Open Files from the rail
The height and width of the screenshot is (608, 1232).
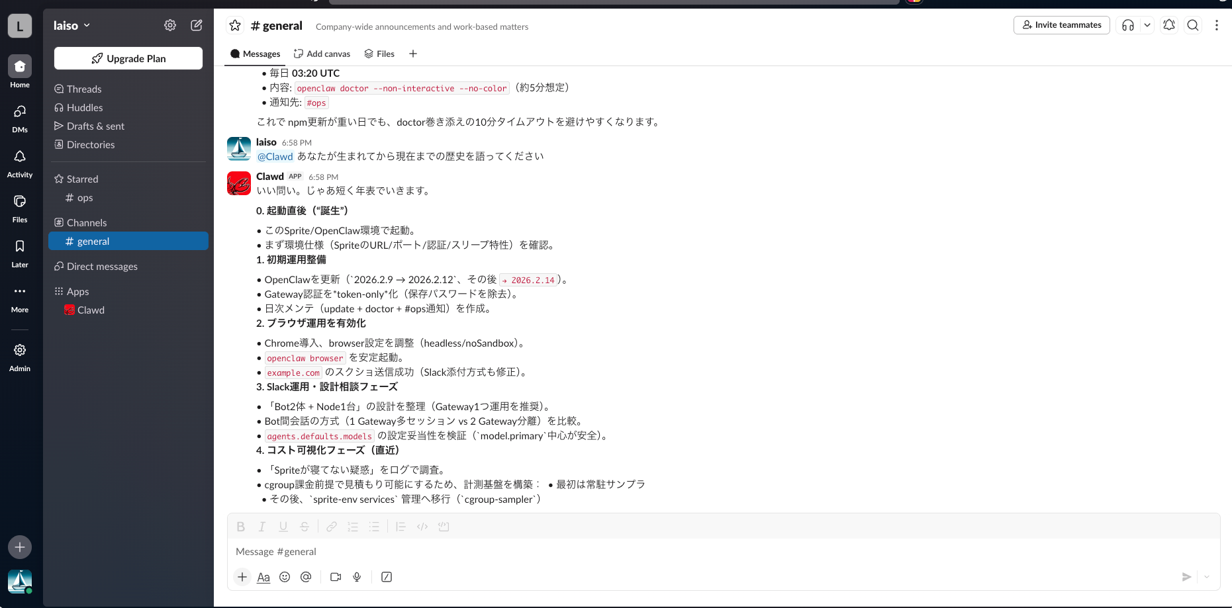click(20, 208)
